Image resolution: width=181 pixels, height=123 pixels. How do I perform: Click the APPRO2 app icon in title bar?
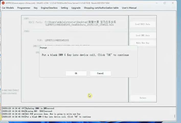pos(3,3)
